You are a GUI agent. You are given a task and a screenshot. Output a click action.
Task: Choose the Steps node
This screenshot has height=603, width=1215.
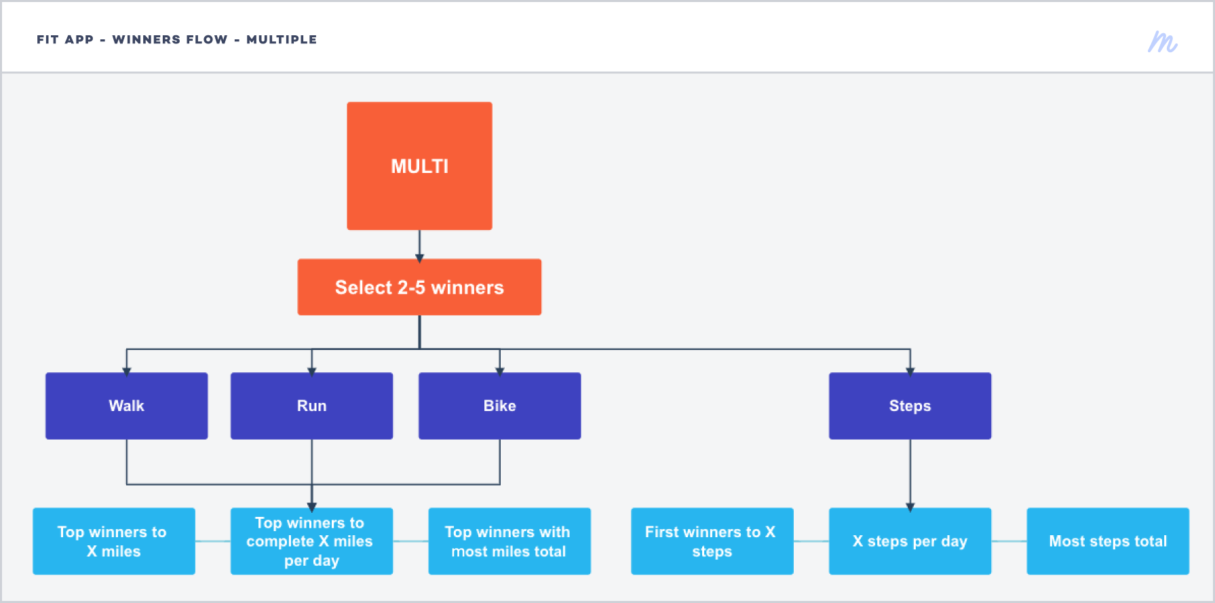click(x=910, y=406)
